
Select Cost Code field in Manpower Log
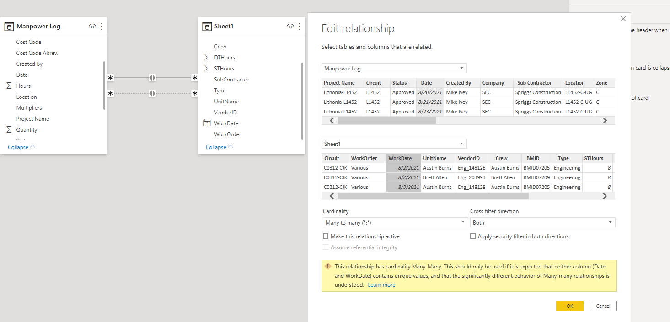pos(29,42)
